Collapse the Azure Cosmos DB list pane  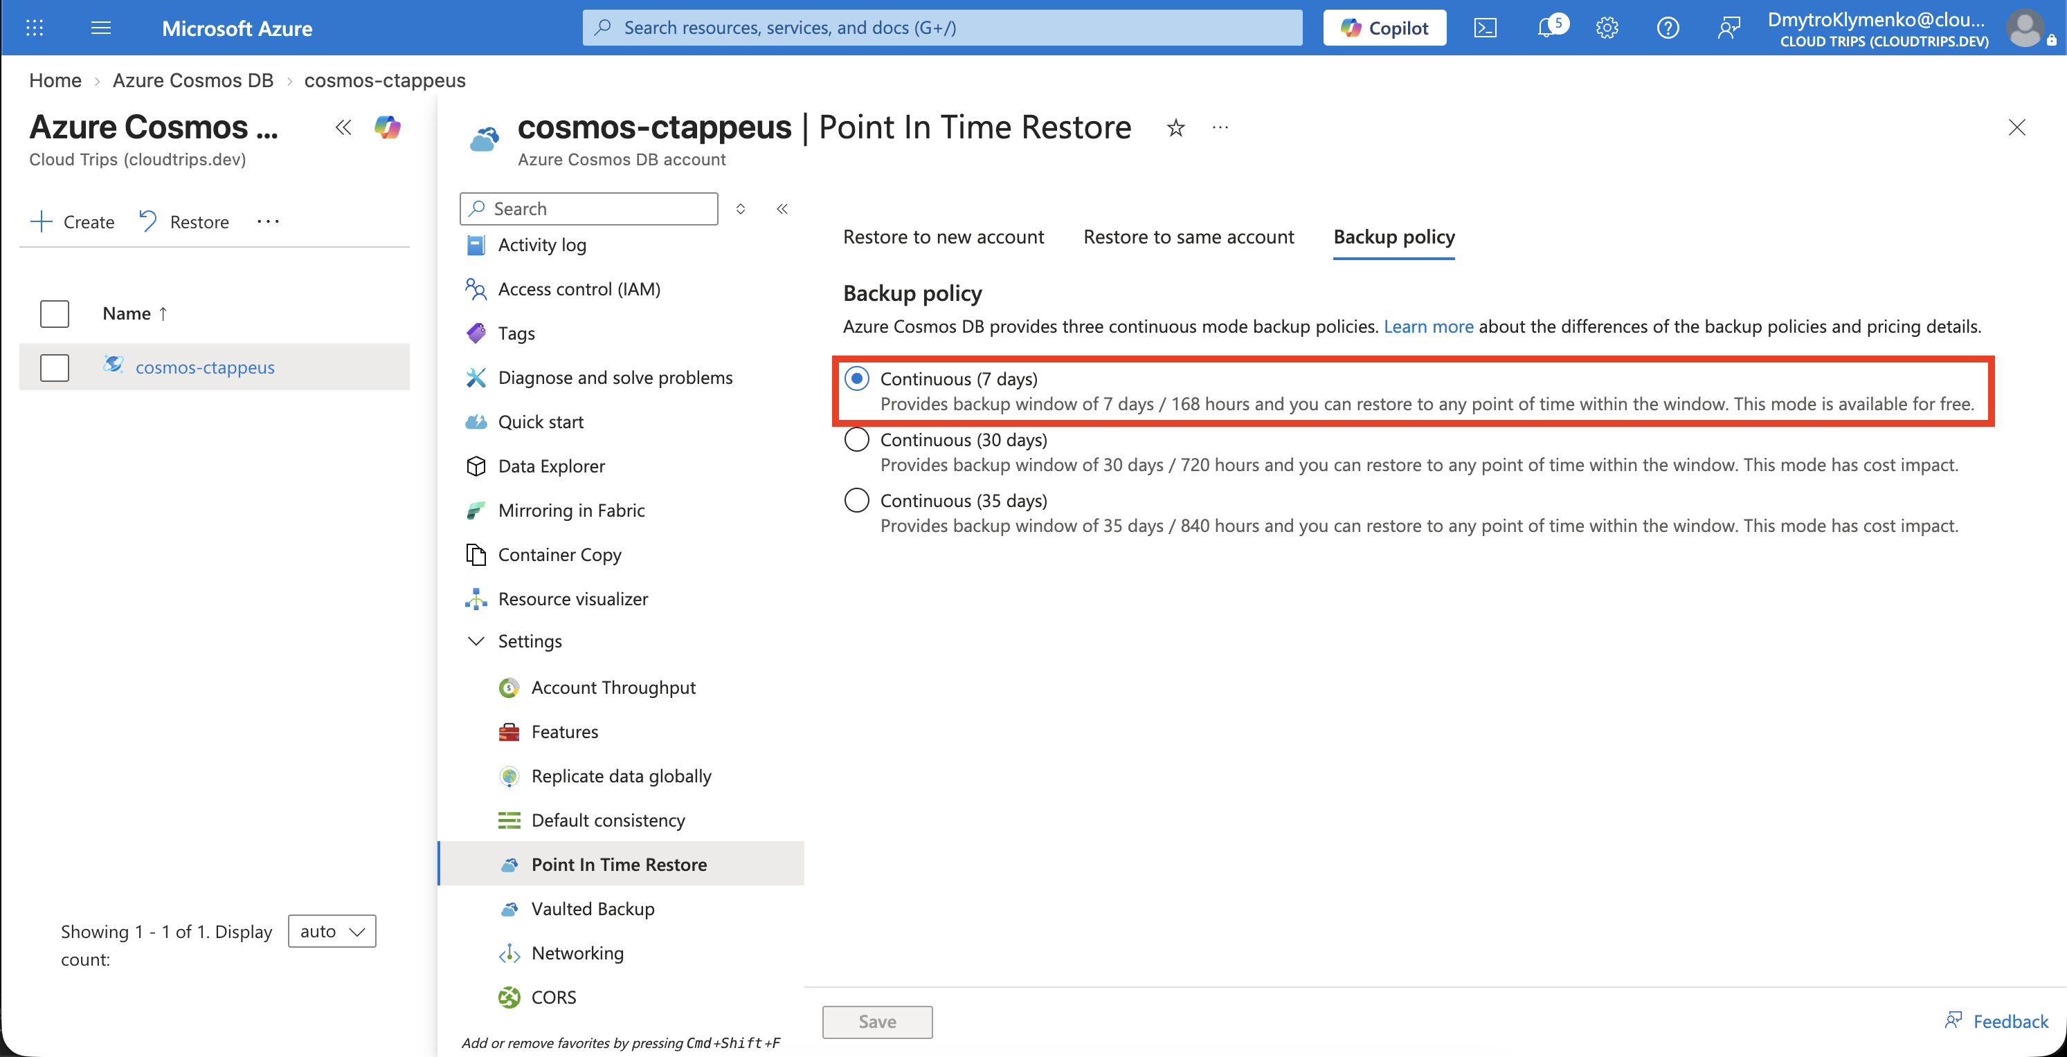(x=343, y=127)
